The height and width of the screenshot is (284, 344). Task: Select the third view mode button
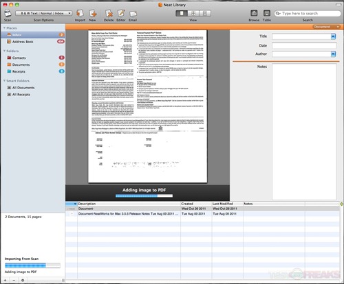pyautogui.click(x=205, y=13)
